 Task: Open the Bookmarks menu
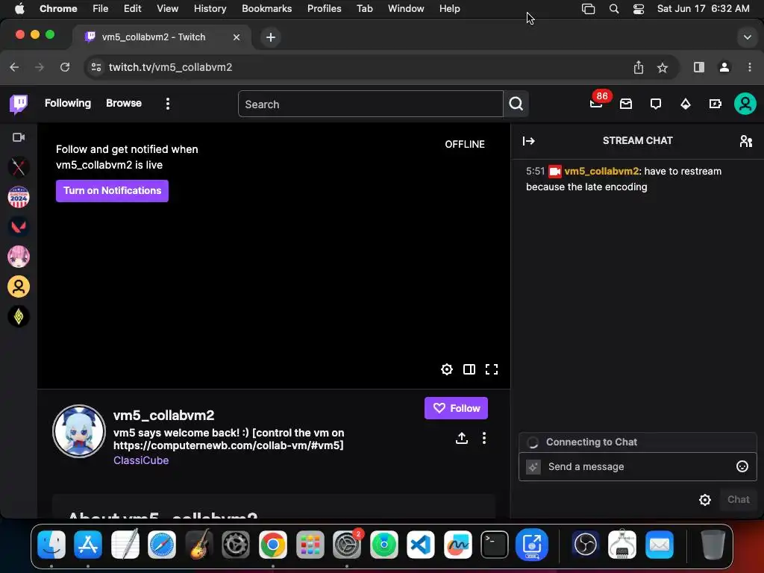[266, 9]
